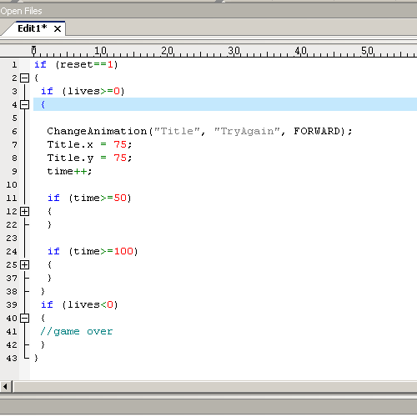Click the closing brace on line 38
The image size is (417, 417).
(x=43, y=291)
